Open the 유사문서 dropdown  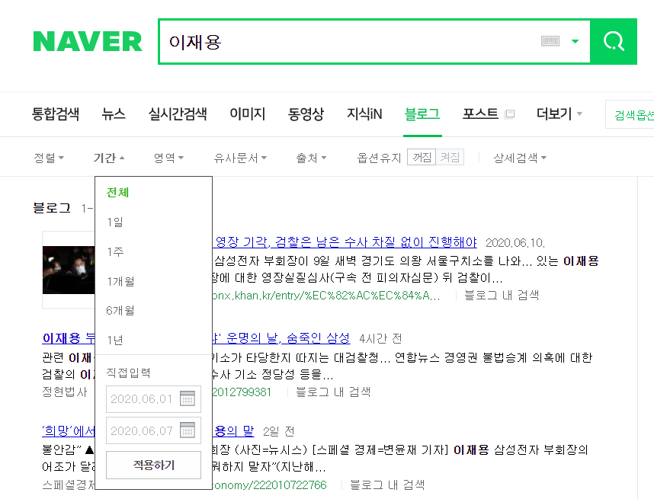point(240,158)
